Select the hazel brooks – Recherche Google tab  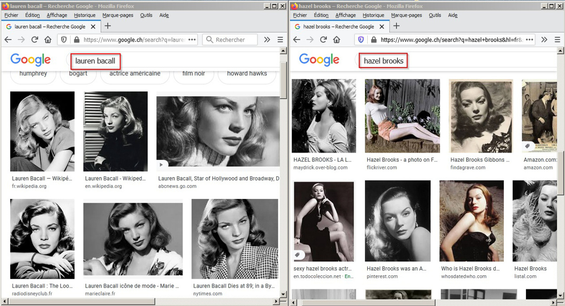click(339, 26)
